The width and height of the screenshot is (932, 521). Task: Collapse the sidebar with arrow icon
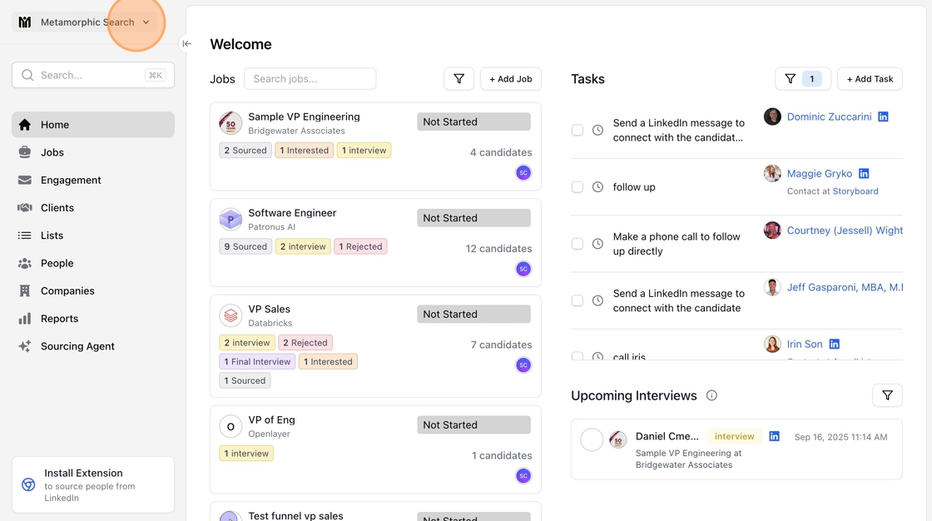(x=187, y=44)
